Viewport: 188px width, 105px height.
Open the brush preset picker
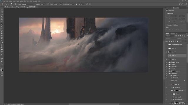tap(11, 4)
